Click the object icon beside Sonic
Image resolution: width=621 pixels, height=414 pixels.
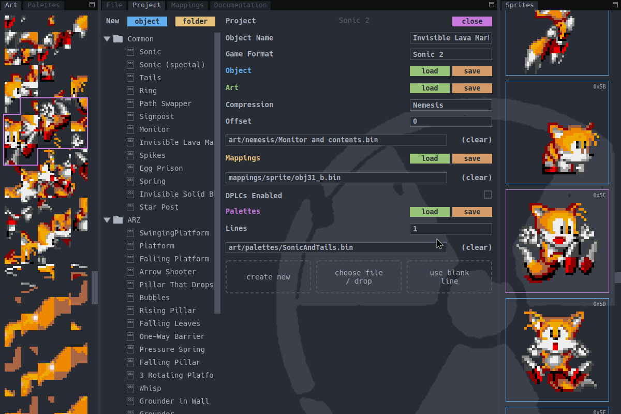(x=130, y=52)
